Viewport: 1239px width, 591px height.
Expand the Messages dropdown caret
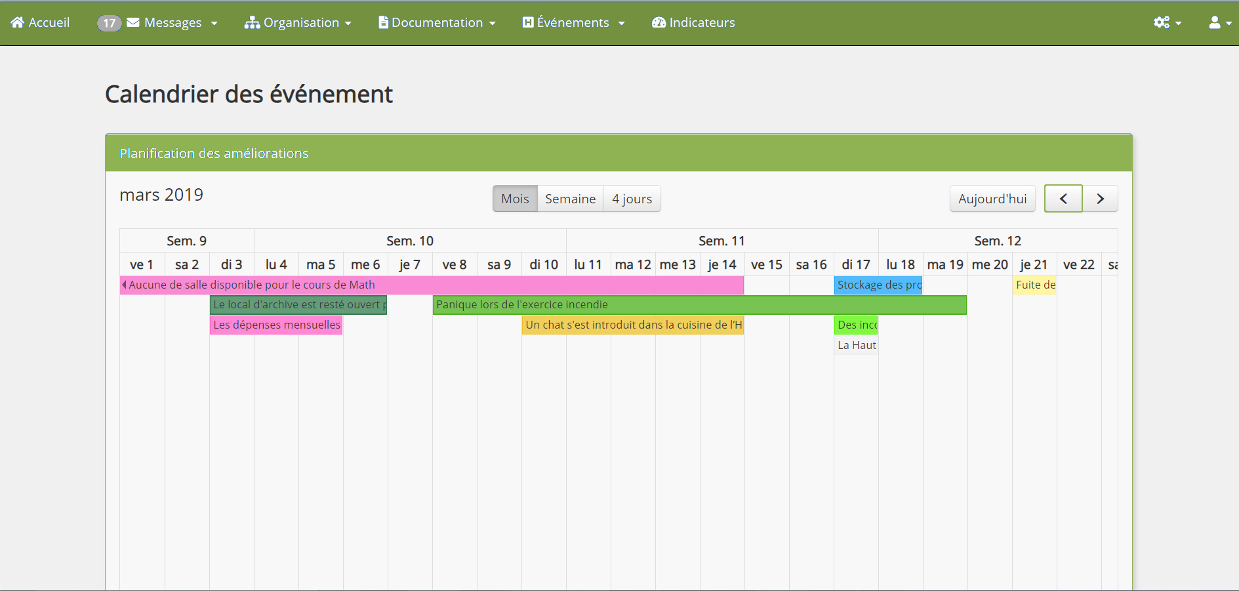(x=214, y=23)
